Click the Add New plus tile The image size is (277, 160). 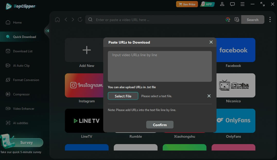[84, 50]
